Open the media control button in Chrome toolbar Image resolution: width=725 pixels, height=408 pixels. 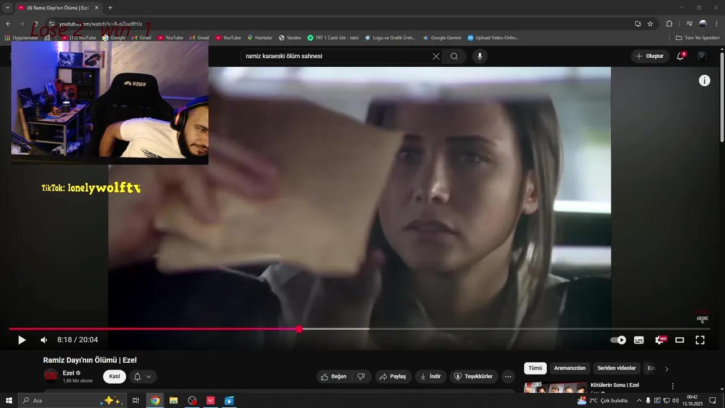pyautogui.click(x=689, y=24)
